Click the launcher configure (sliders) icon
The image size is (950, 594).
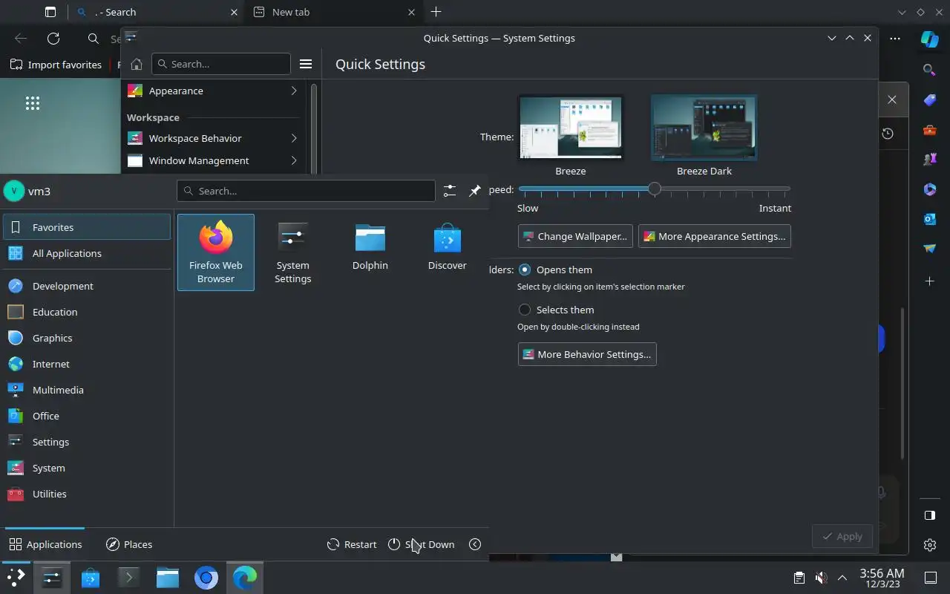click(450, 191)
